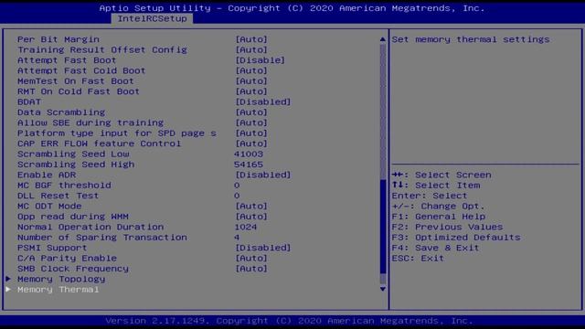The height and width of the screenshot is (329, 585).
Task: Click the Version 2.17.1249 footer text
Action: pos(289,321)
